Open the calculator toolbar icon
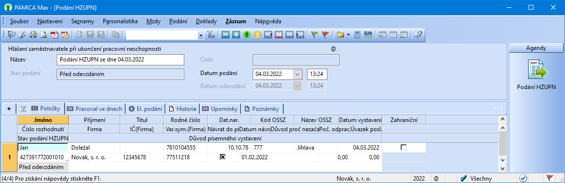 tap(357, 34)
